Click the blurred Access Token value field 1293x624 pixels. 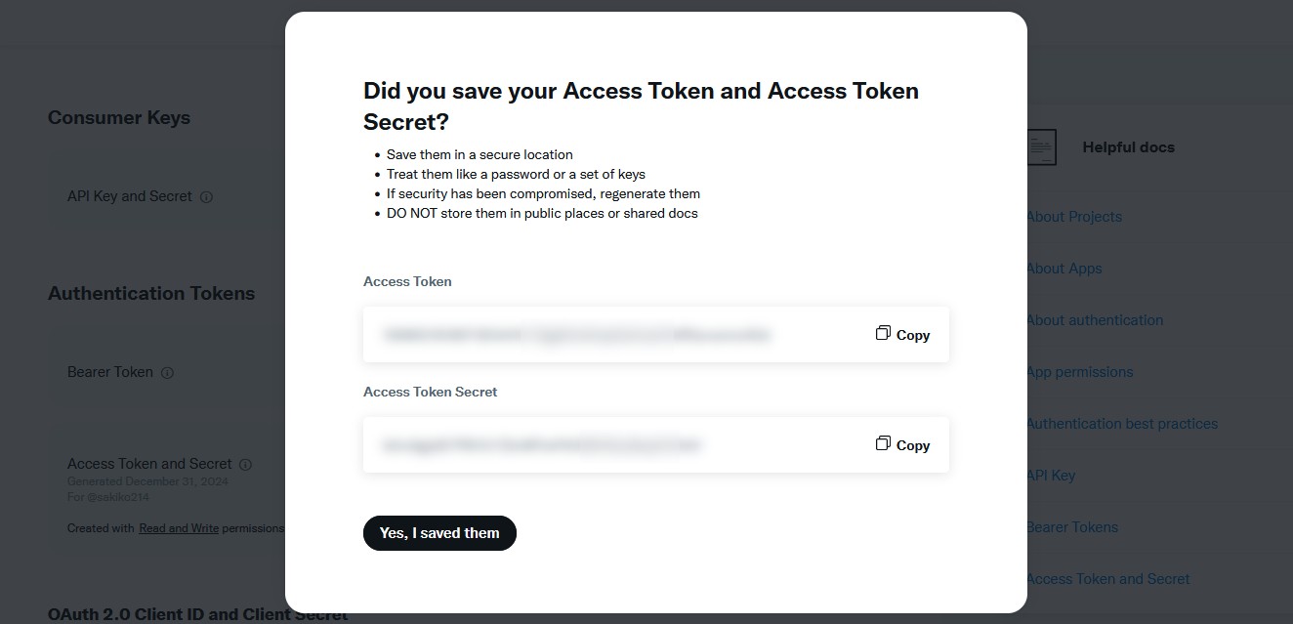pos(576,335)
